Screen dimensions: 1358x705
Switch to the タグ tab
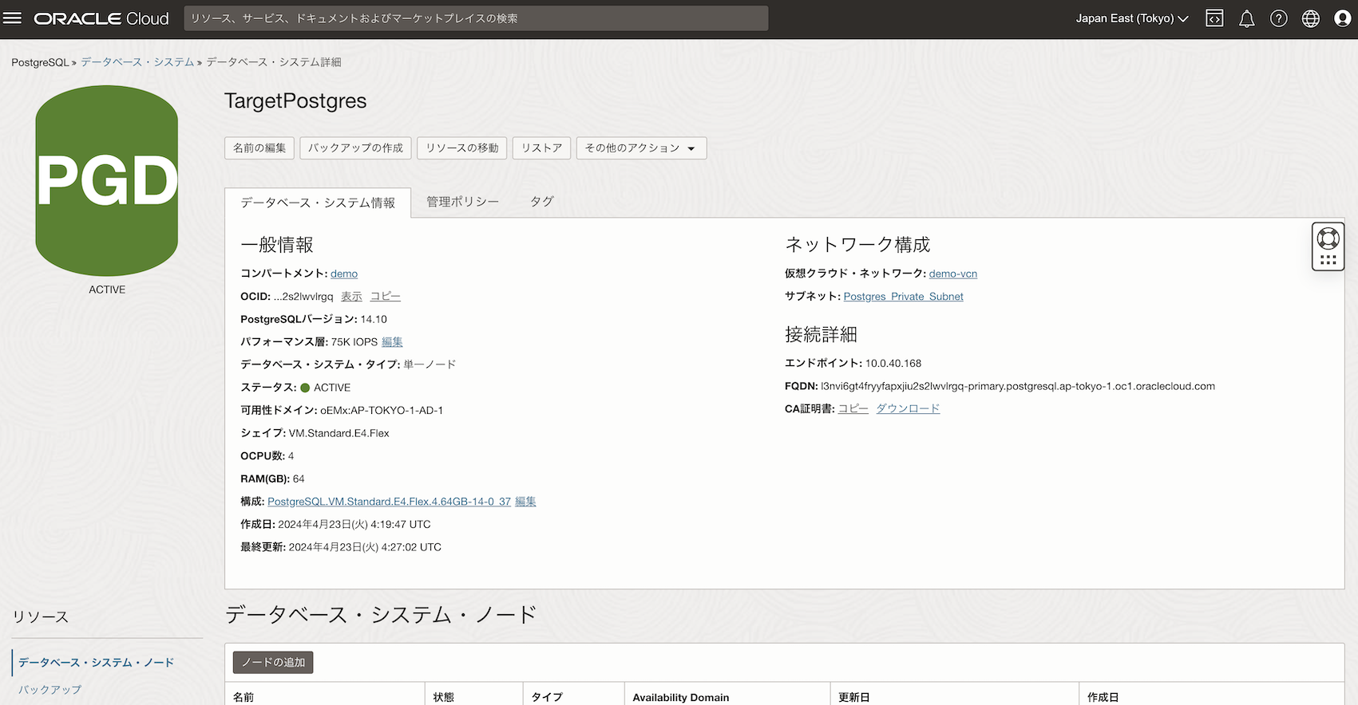[x=542, y=202]
